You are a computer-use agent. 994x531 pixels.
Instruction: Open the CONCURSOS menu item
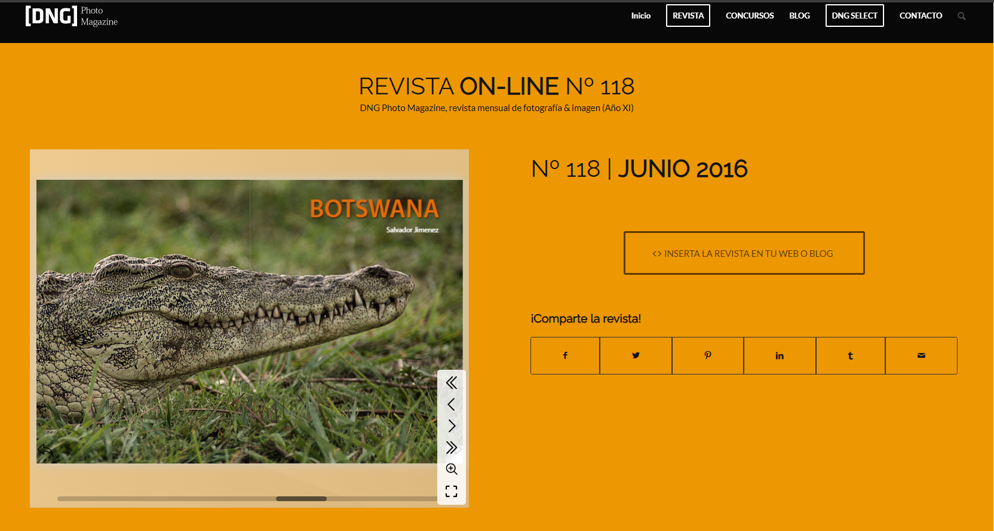coord(750,16)
